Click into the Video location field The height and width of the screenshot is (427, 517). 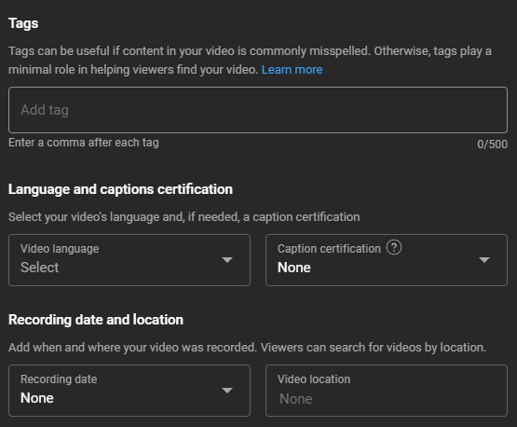(387, 391)
